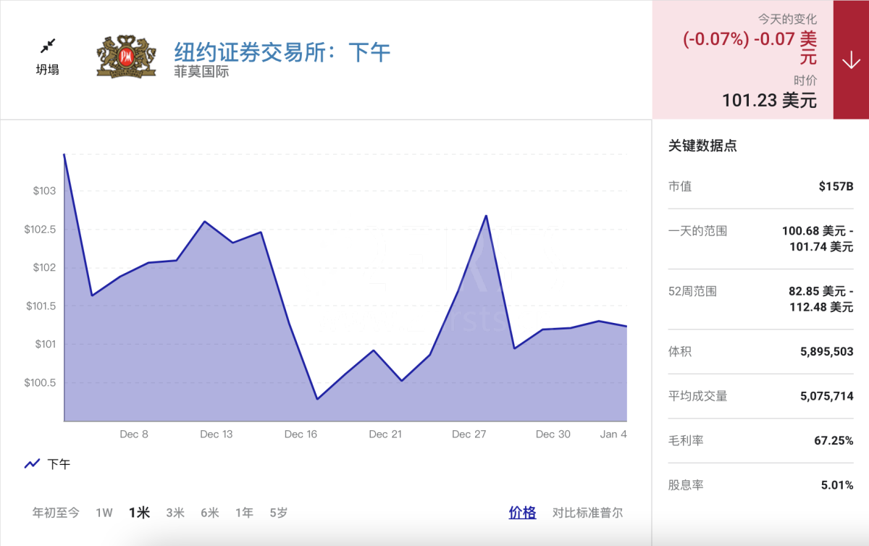The height and width of the screenshot is (546, 869).
Task: Click the blue 下午 line legend icon
Action: [30, 463]
